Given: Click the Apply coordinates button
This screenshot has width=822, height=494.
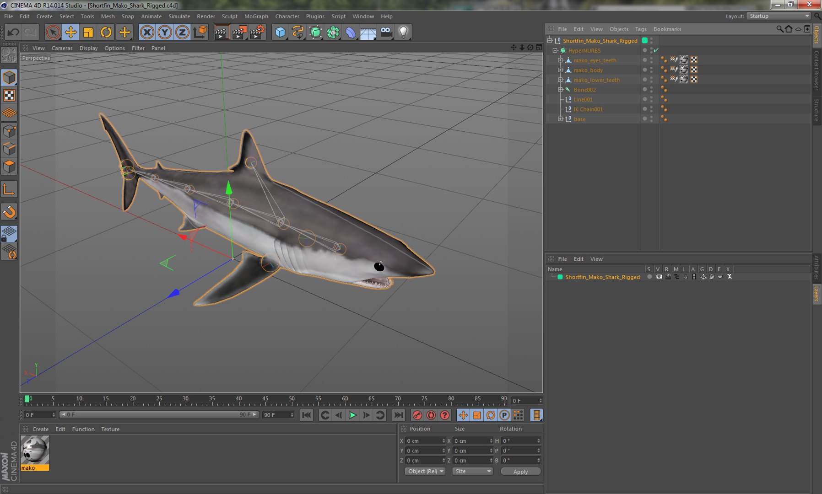Looking at the screenshot, I should tap(520, 472).
